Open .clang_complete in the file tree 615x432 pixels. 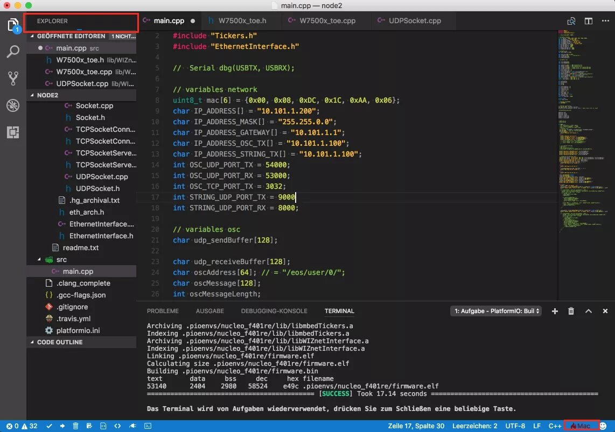click(82, 283)
